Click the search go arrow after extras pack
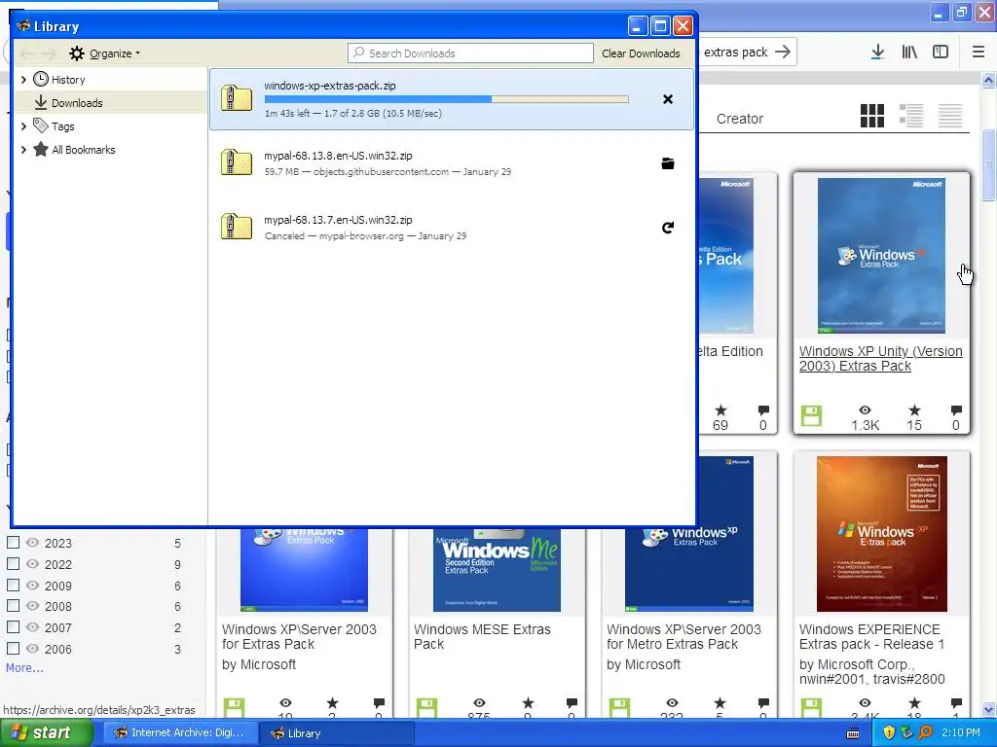Image resolution: width=997 pixels, height=747 pixels. 783,52
